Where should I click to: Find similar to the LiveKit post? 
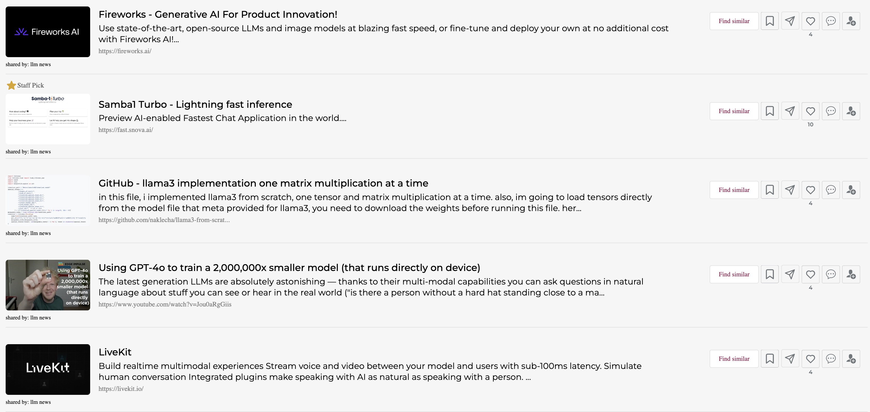pos(734,358)
